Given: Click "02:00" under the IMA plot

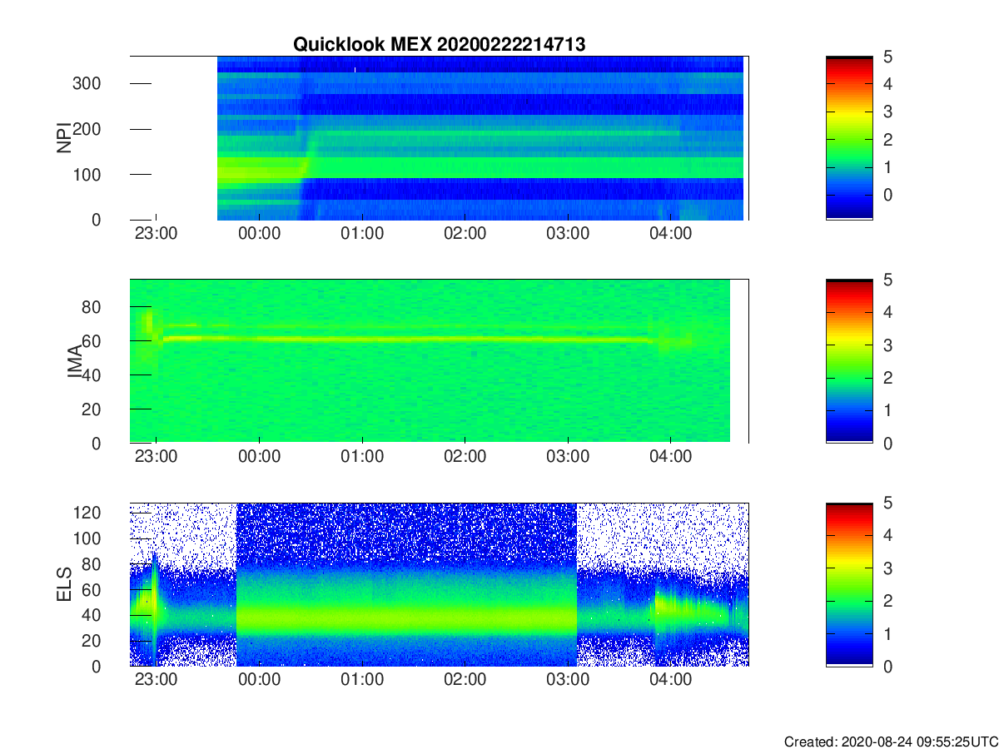Looking at the screenshot, I should [465, 457].
